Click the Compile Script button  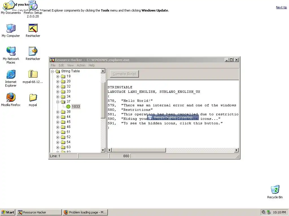(x=124, y=74)
